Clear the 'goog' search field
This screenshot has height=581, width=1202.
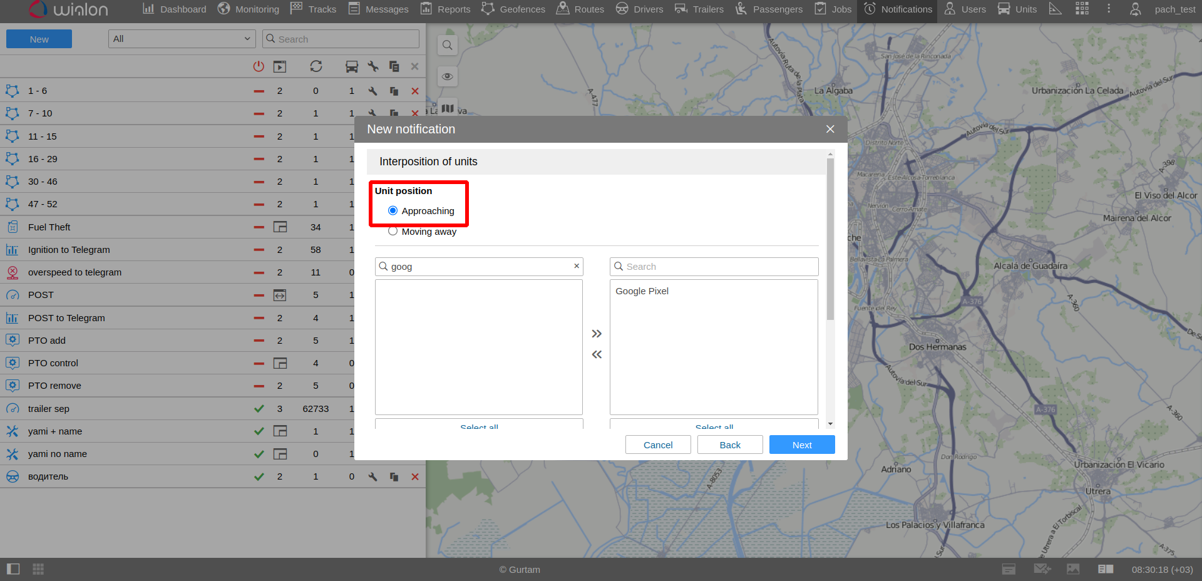(x=576, y=266)
